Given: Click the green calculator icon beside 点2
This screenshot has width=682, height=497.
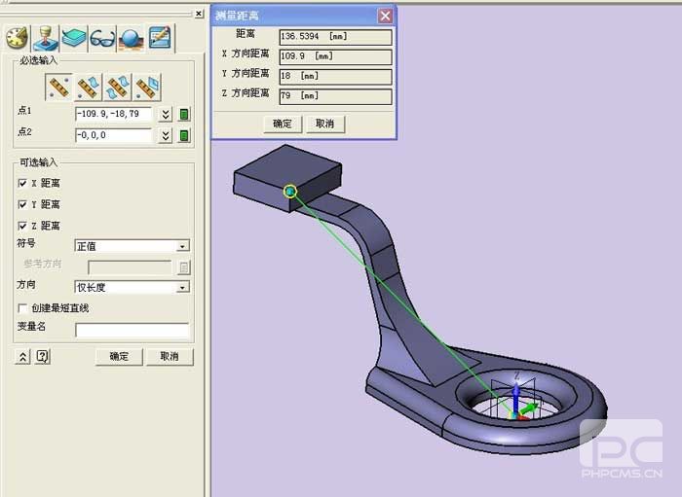Looking at the screenshot, I should pyautogui.click(x=184, y=135).
